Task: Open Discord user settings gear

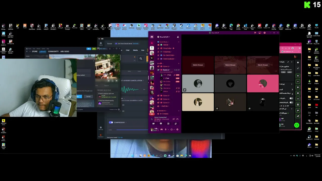Action: click(x=177, y=129)
